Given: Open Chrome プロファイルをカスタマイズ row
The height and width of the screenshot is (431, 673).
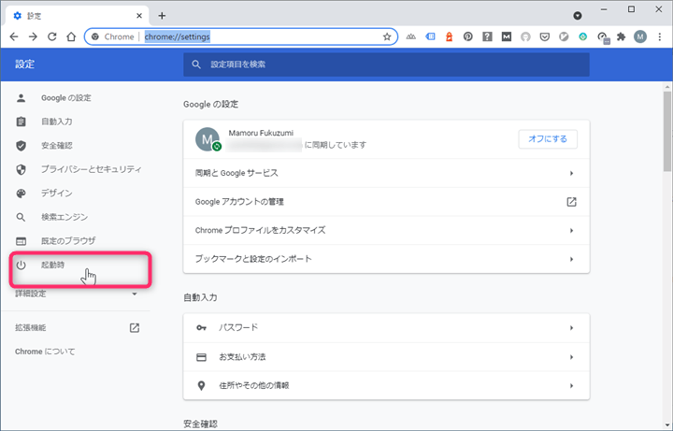Looking at the screenshot, I should [x=386, y=231].
